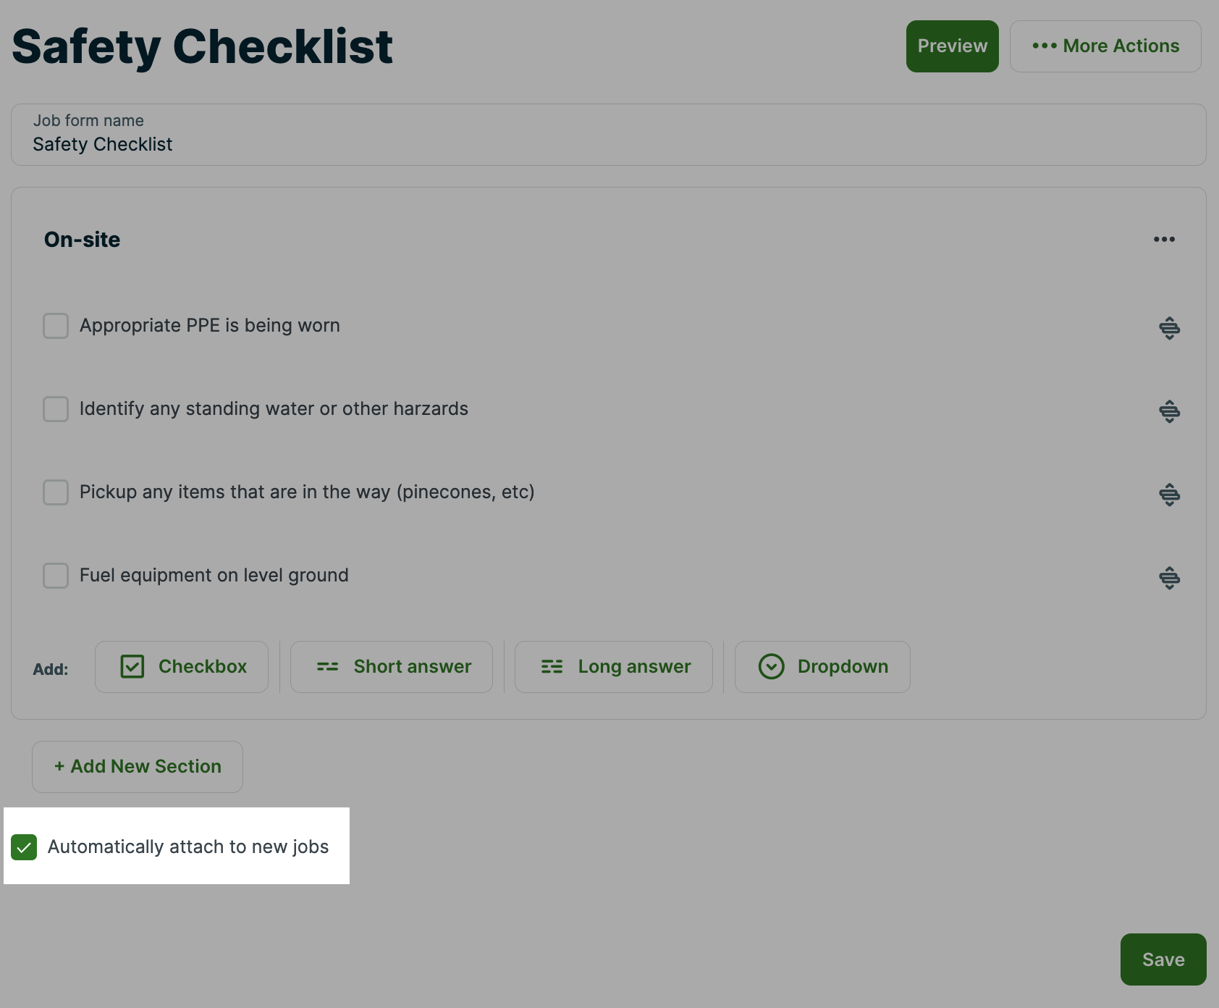This screenshot has height=1008, width=1219.
Task: Click the drag handle for Appropriate PPE item
Action: point(1169,328)
